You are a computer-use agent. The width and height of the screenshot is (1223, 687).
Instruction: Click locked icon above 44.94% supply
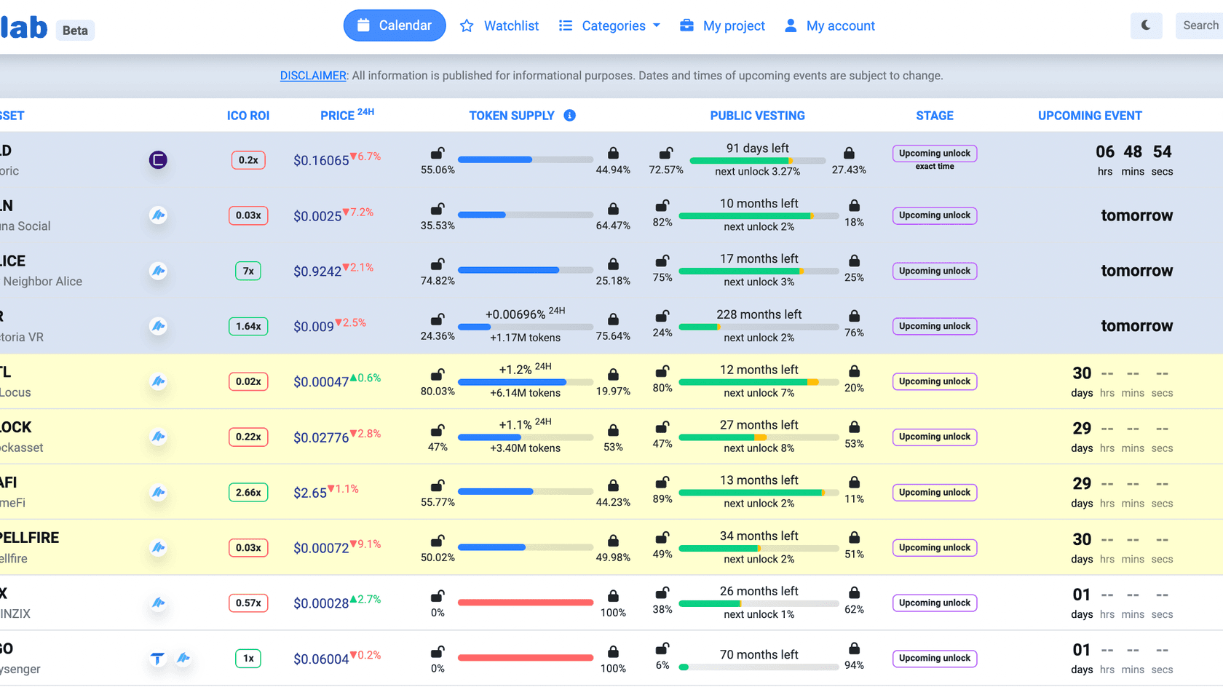(613, 153)
